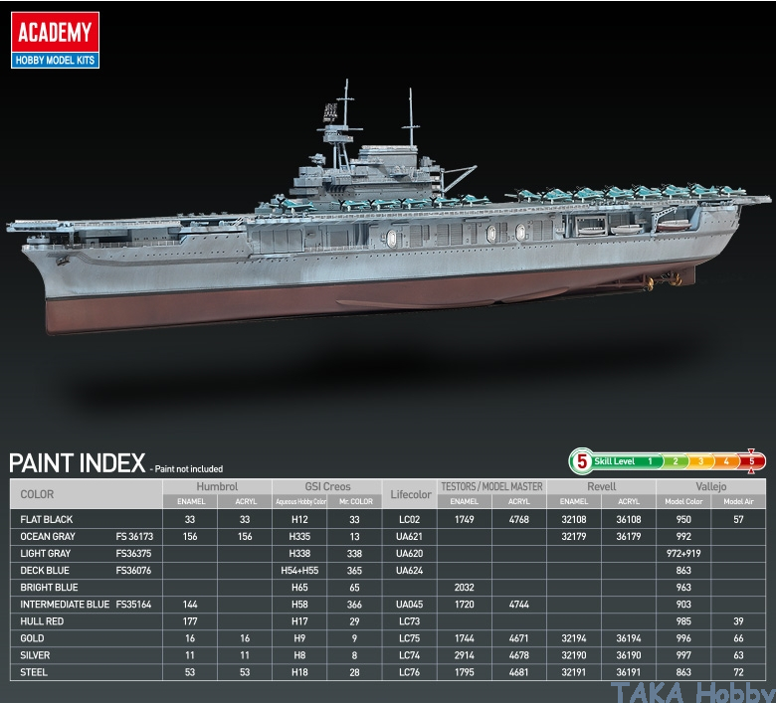Viewport: 776px width, 703px height.
Task: Select skill level 4 orange segment
Action: pyautogui.click(x=725, y=461)
